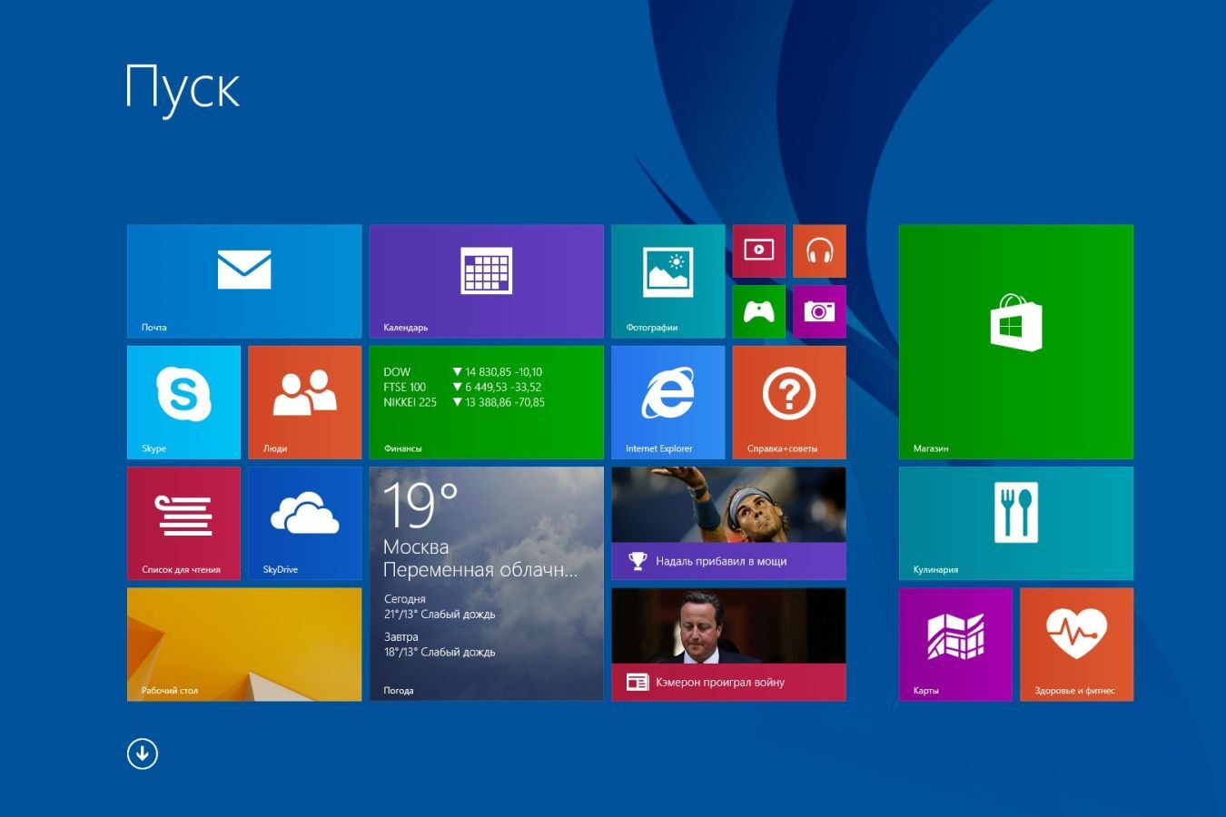The image size is (1226, 817).
Task: Open the Фотографии photos tile
Action: (x=668, y=281)
